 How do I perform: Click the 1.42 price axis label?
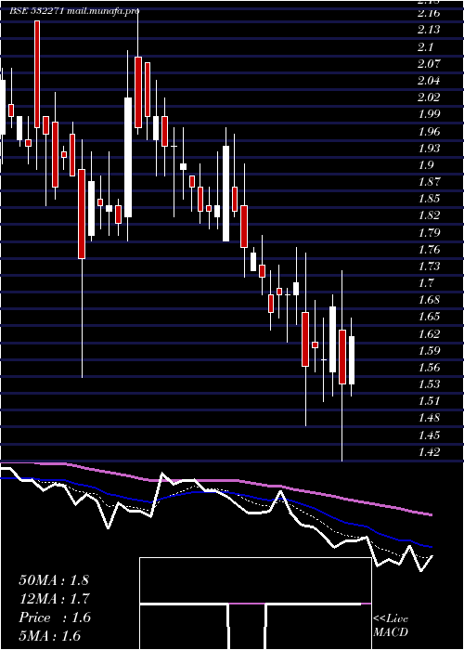coord(429,452)
